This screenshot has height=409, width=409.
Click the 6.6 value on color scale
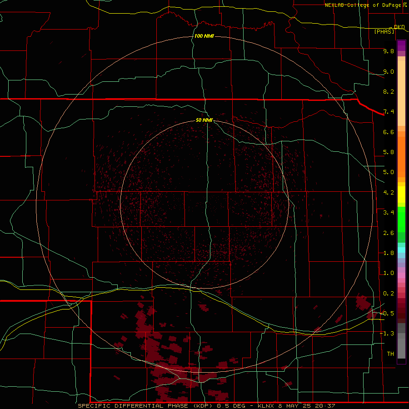389,132
